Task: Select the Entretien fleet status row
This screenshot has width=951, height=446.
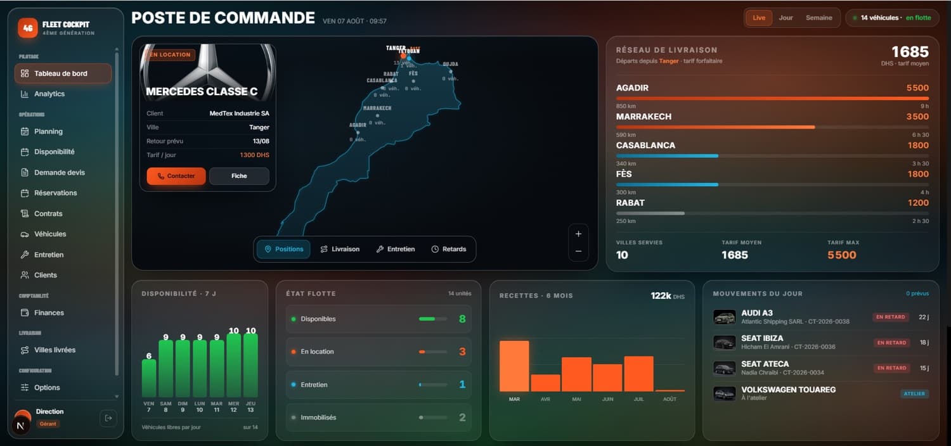Action: click(x=378, y=385)
